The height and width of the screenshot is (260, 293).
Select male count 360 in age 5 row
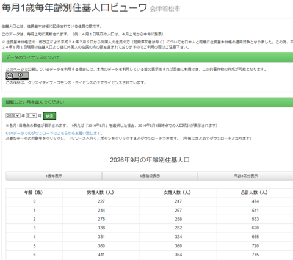click(x=101, y=246)
